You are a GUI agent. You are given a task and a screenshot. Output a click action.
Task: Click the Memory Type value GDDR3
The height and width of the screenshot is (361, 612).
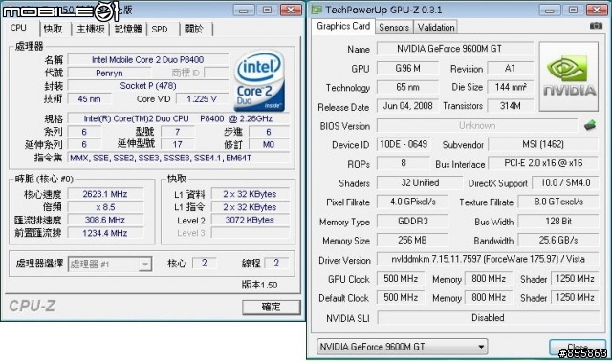tap(412, 221)
